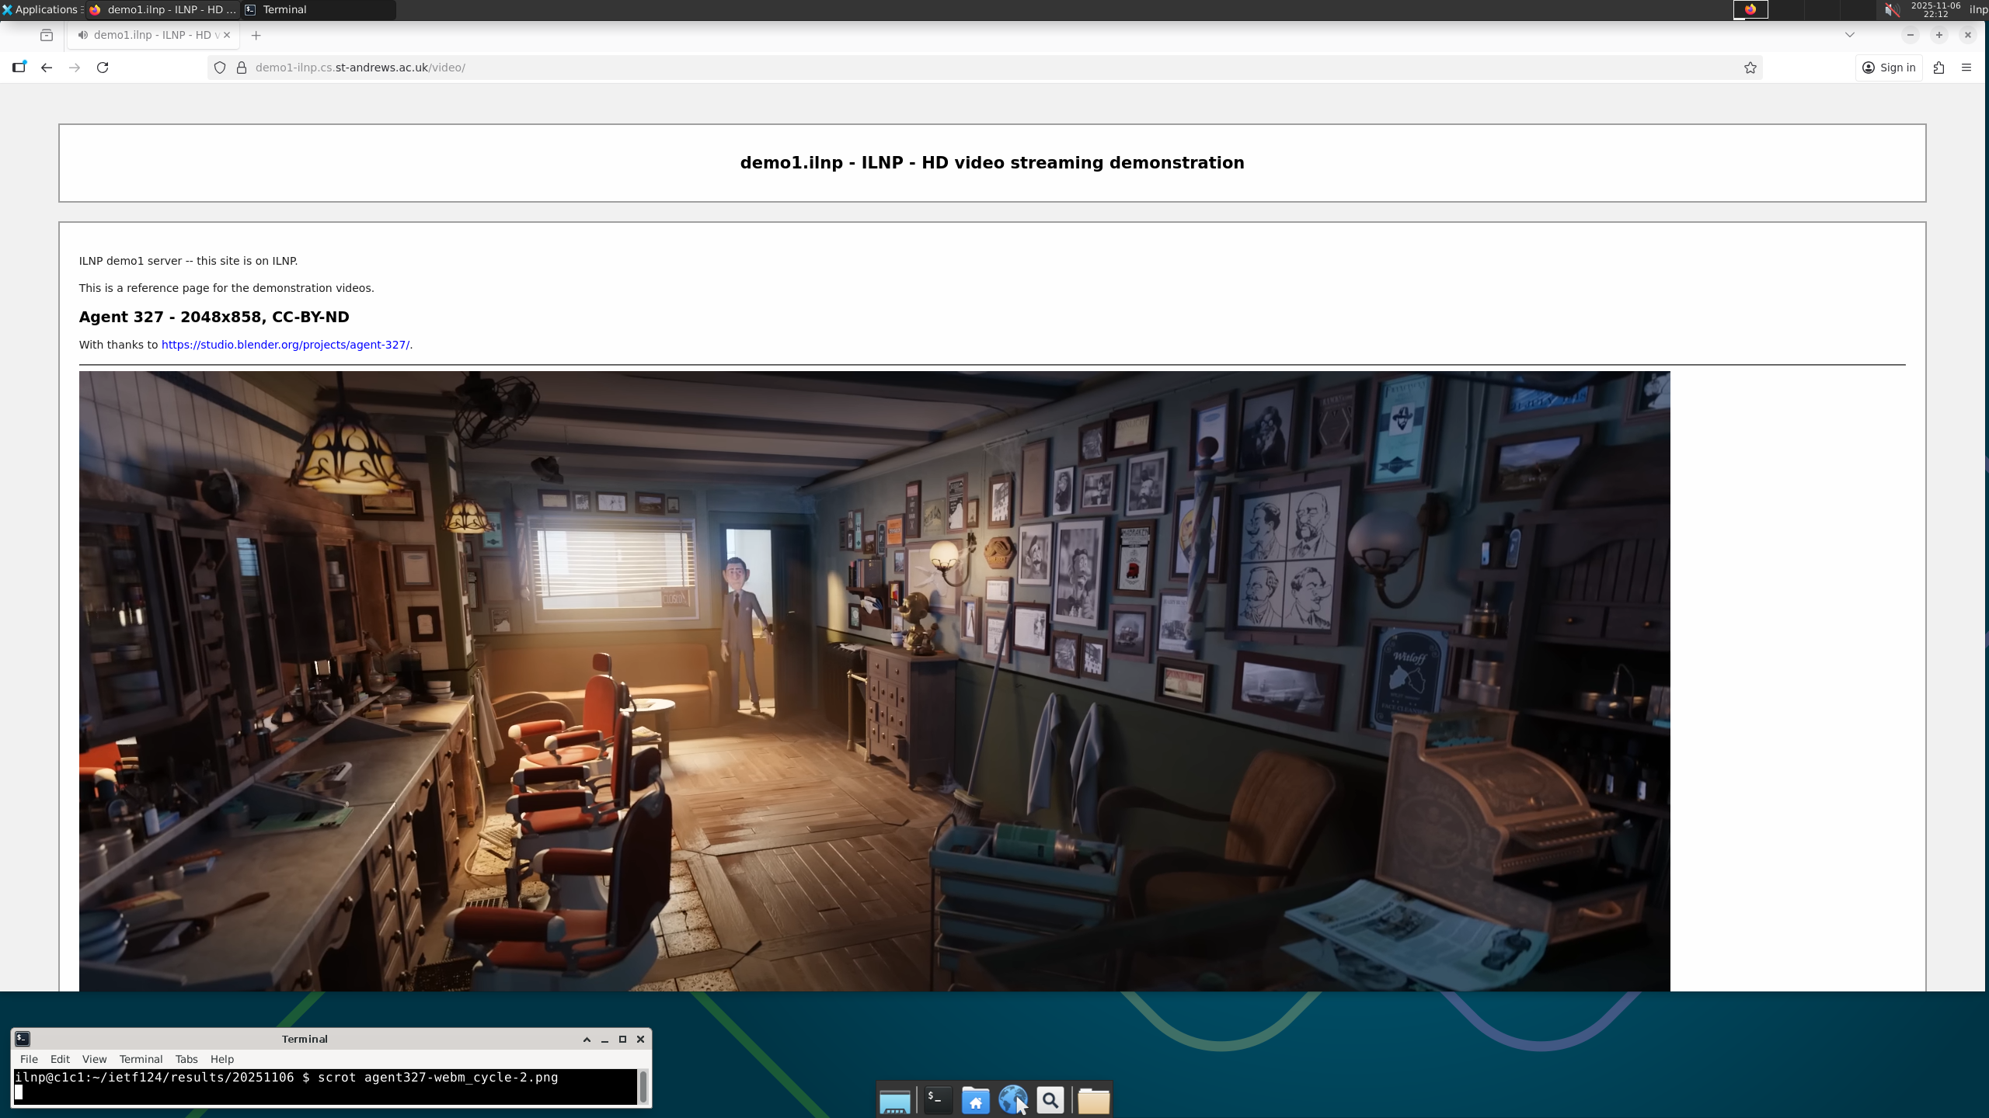Open the Terminal View menu
The height and width of the screenshot is (1118, 1989).
[x=94, y=1059]
